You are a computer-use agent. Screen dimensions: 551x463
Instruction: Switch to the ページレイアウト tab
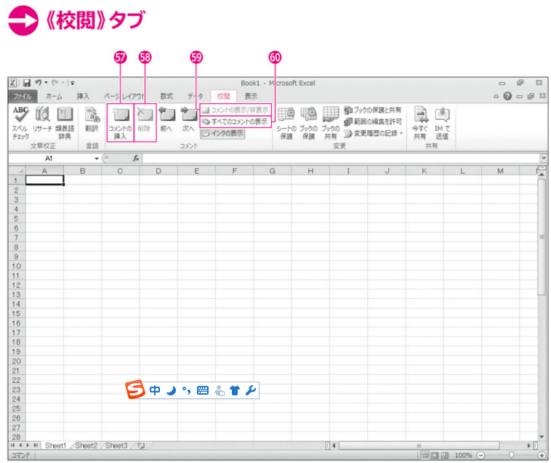click(124, 96)
